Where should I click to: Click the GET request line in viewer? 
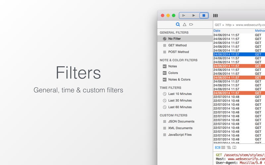[240, 155]
